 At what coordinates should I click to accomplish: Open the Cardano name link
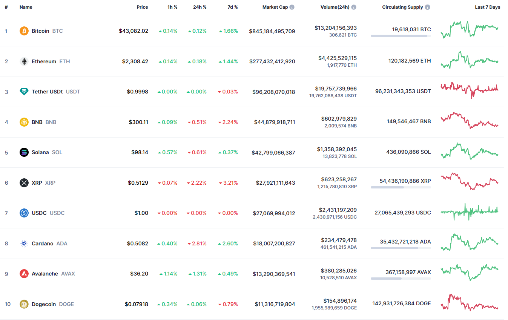pos(42,243)
